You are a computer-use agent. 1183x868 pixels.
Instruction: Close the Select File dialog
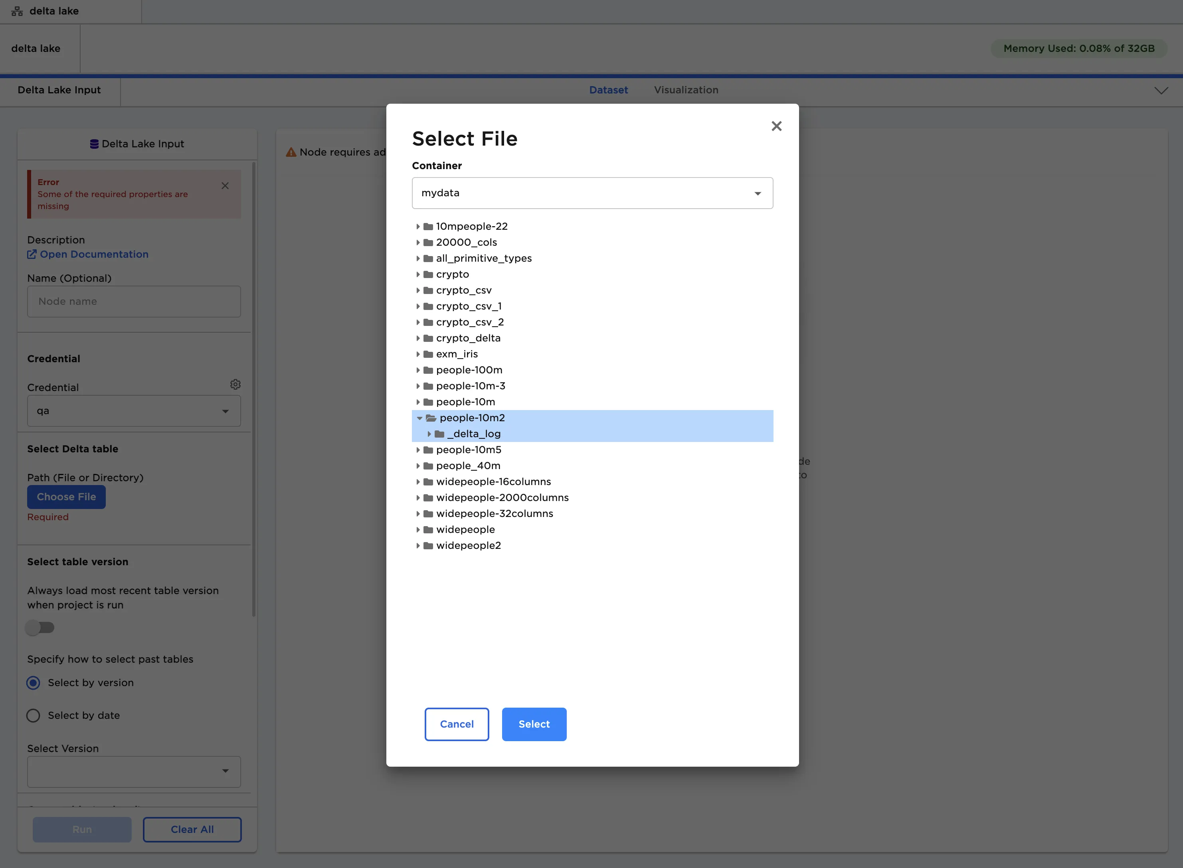tap(776, 126)
